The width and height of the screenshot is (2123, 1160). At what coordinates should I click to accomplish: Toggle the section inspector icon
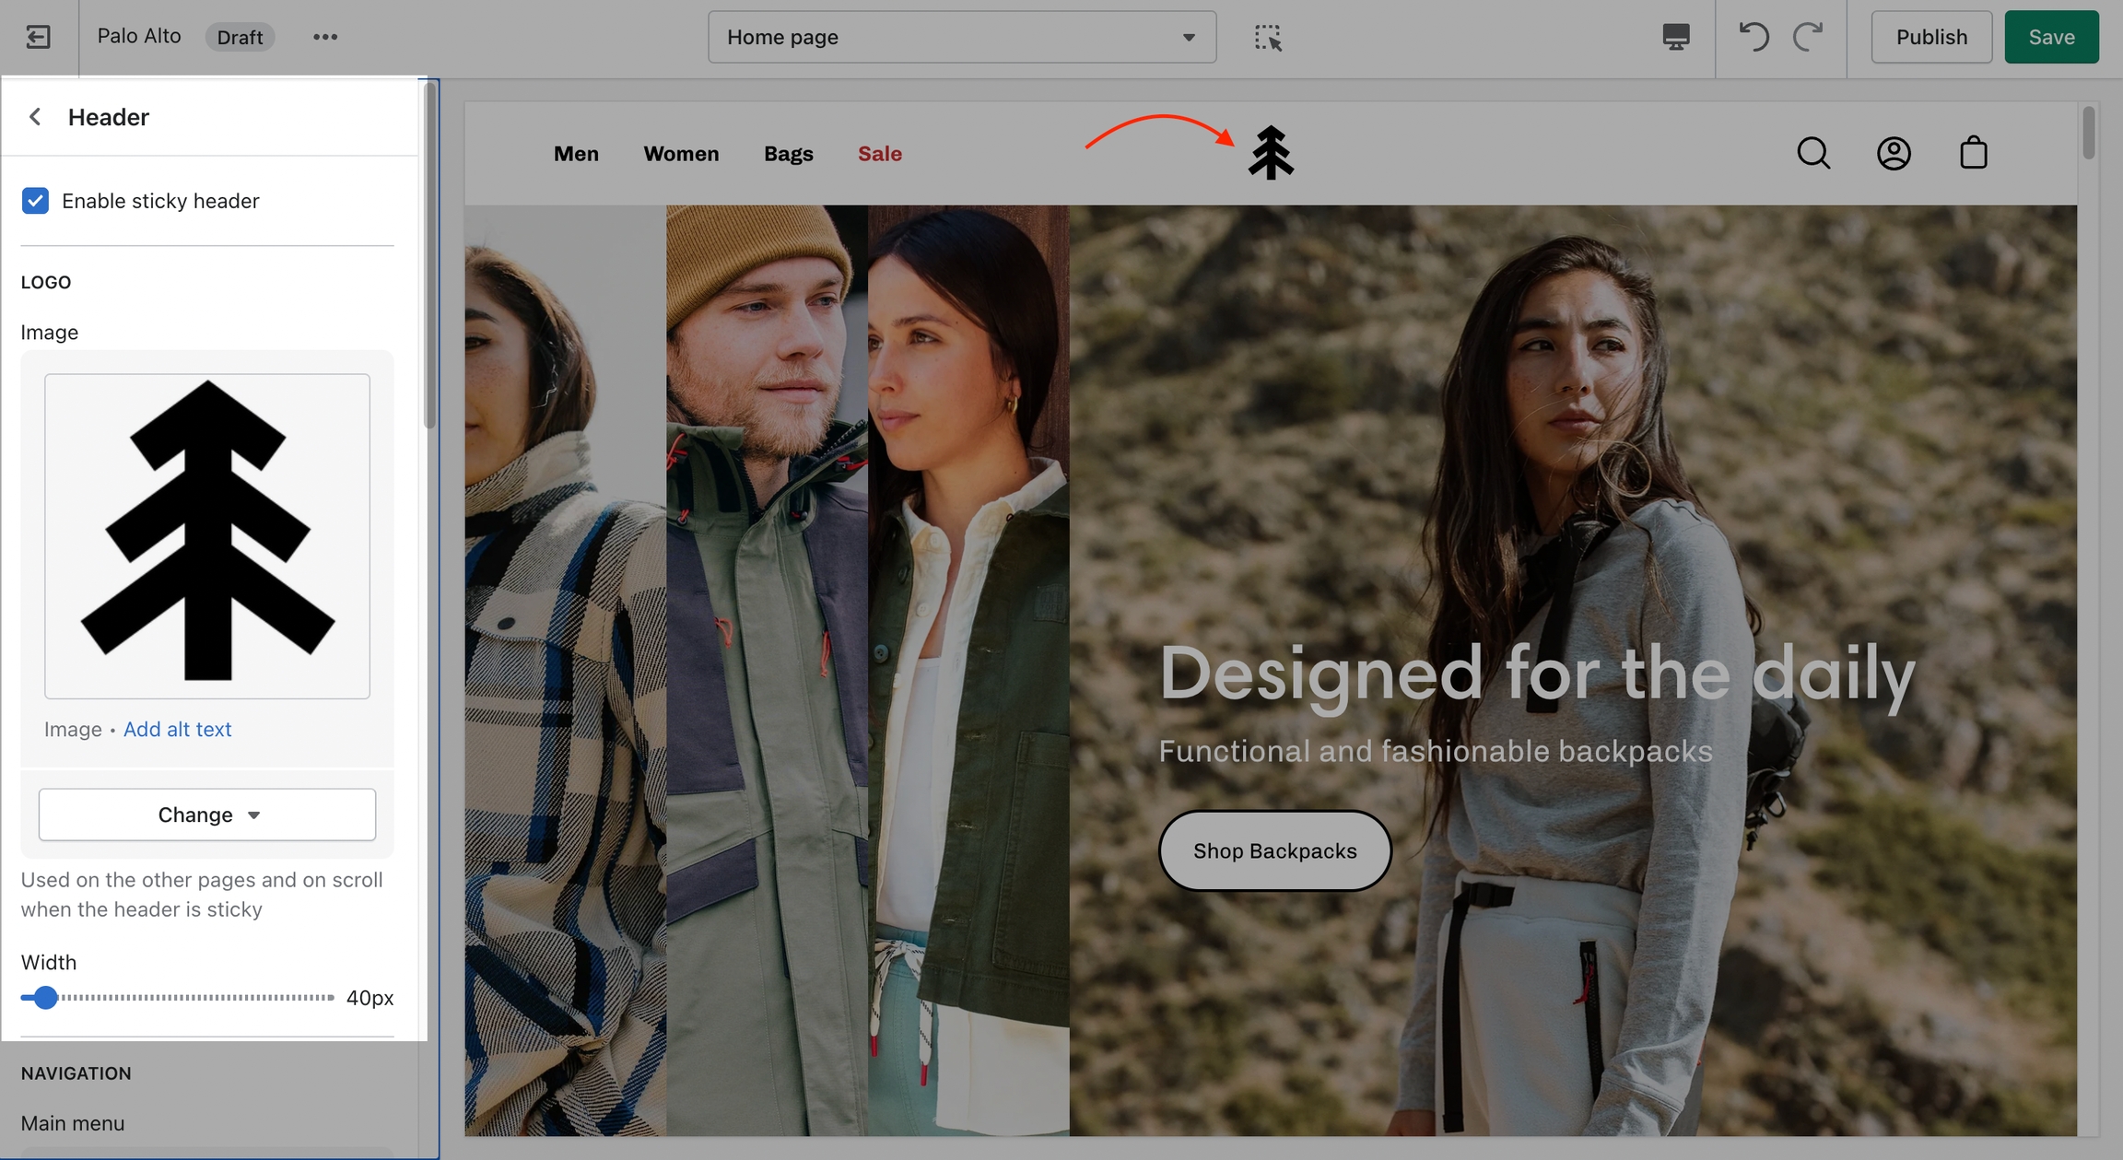[x=1268, y=37]
